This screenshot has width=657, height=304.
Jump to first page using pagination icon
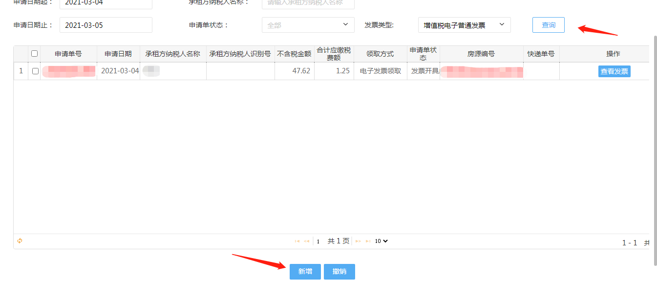point(297,241)
